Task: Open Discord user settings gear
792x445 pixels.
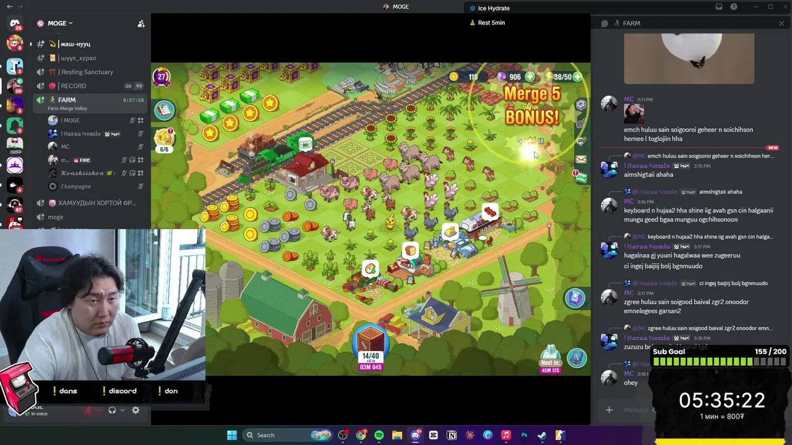Action: (136, 410)
